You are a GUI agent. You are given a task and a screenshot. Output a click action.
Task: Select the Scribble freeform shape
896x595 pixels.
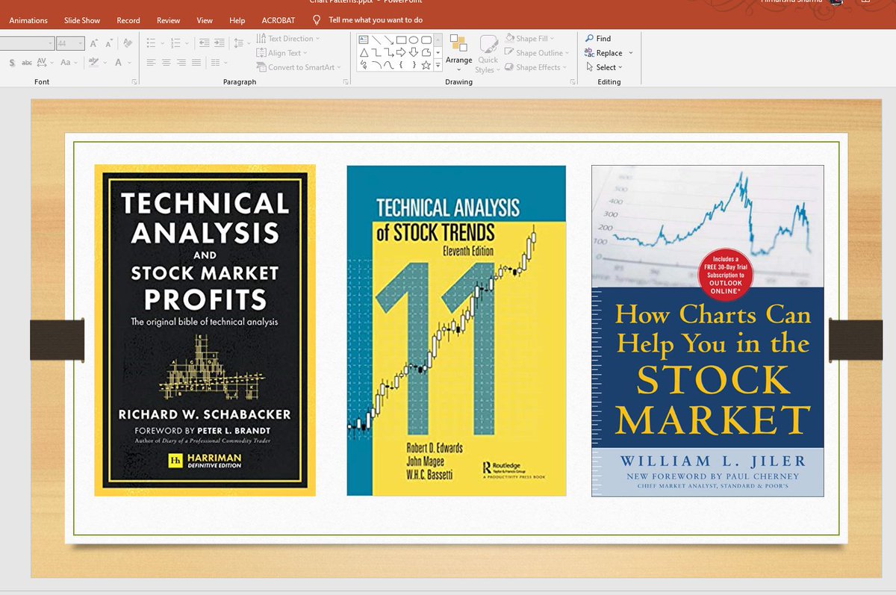(x=364, y=66)
